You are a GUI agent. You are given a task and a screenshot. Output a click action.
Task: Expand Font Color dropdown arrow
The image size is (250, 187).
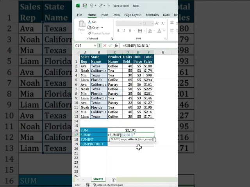164,31
